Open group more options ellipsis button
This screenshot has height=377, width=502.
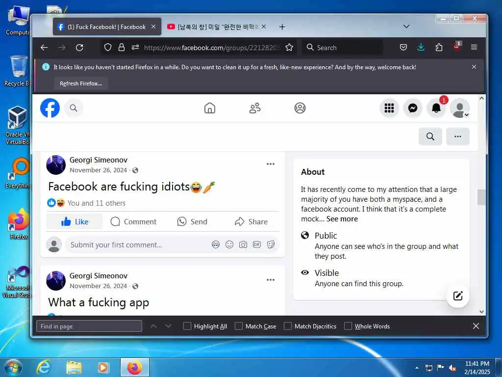click(x=458, y=136)
